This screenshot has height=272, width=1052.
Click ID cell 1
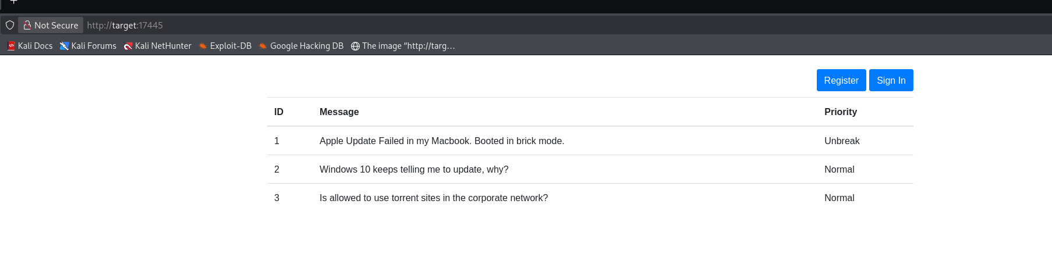point(277,141)
